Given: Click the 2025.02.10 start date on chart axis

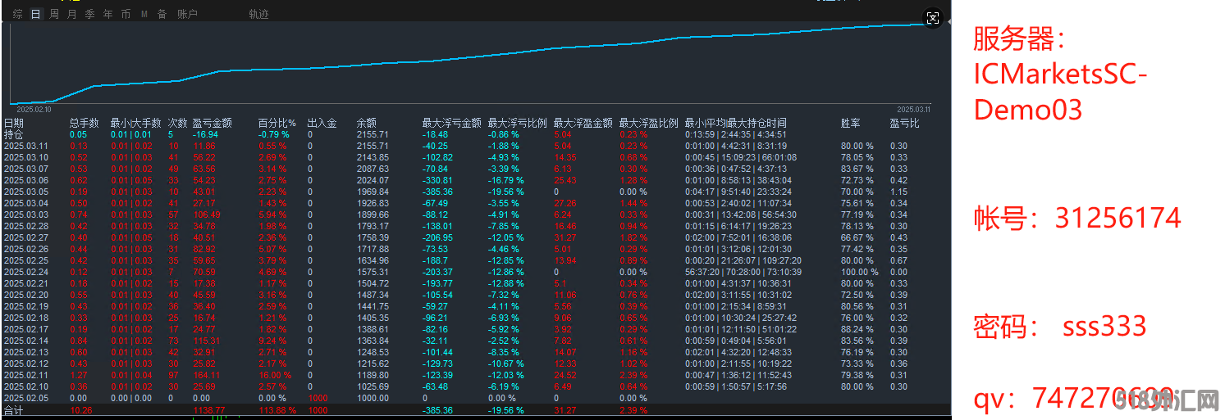Looking at the screenshot, I should click(x=34, y=109).
